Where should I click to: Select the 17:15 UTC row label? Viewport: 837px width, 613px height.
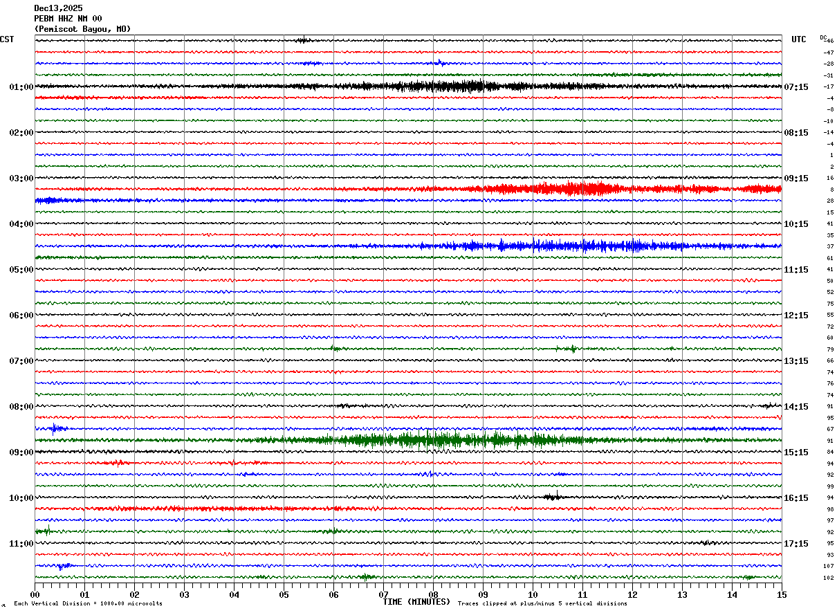796,544
